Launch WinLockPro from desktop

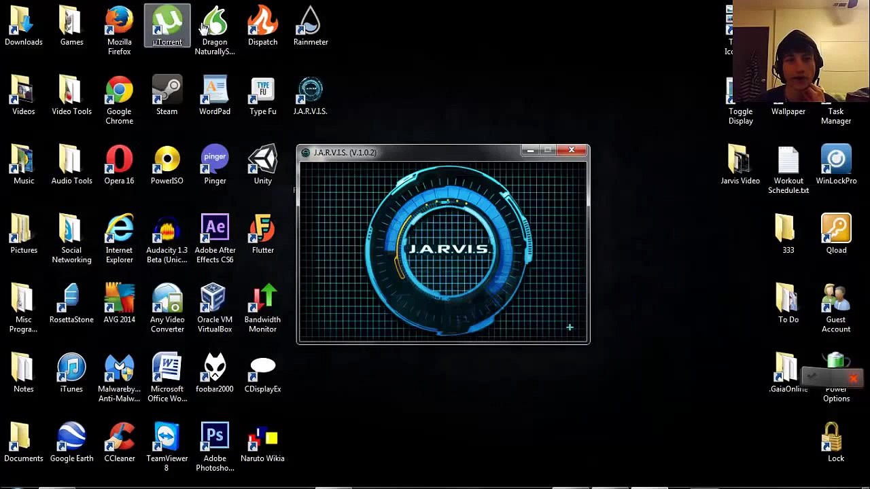[x=836, y=164]
